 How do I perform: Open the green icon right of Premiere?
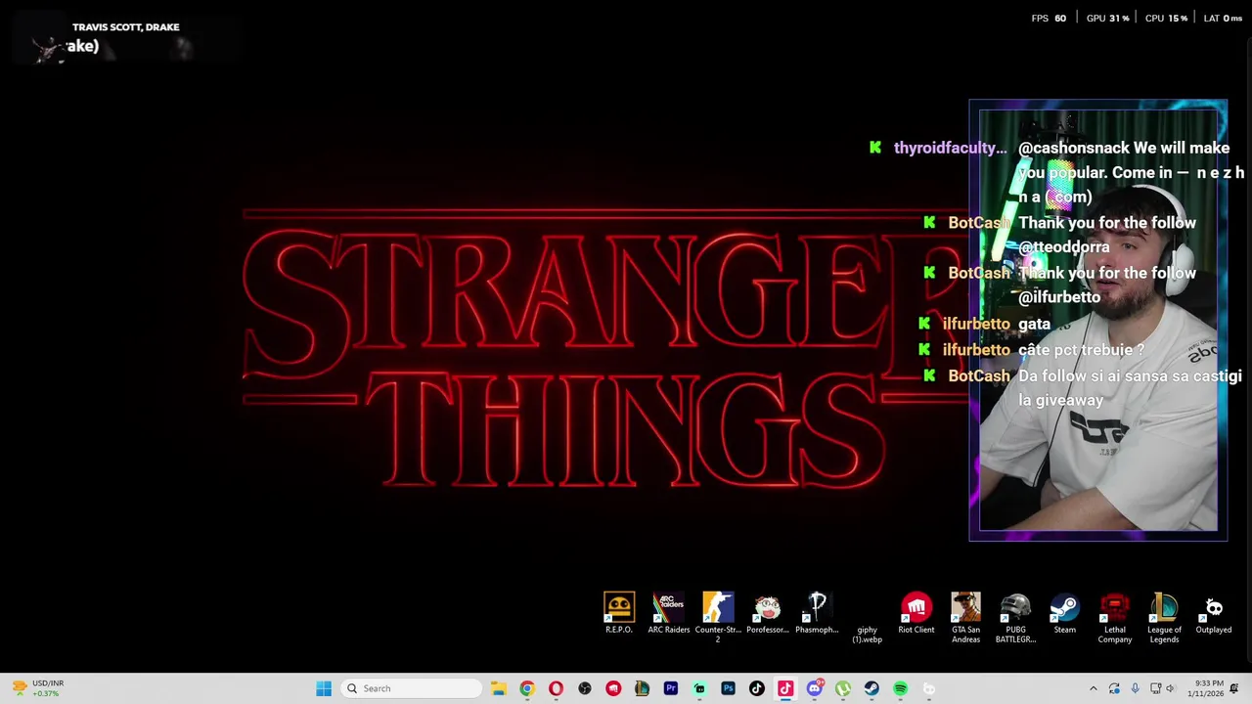coord(699,688)
